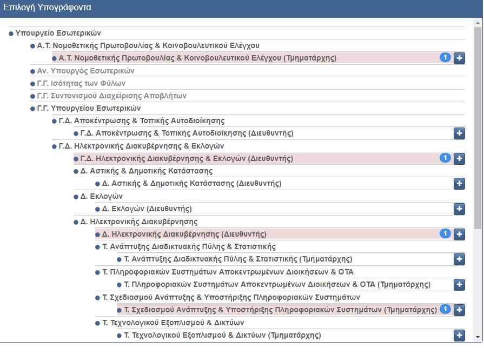
Task: Click the vertical scrollbar thumb
Action: [x=478, y=128]
